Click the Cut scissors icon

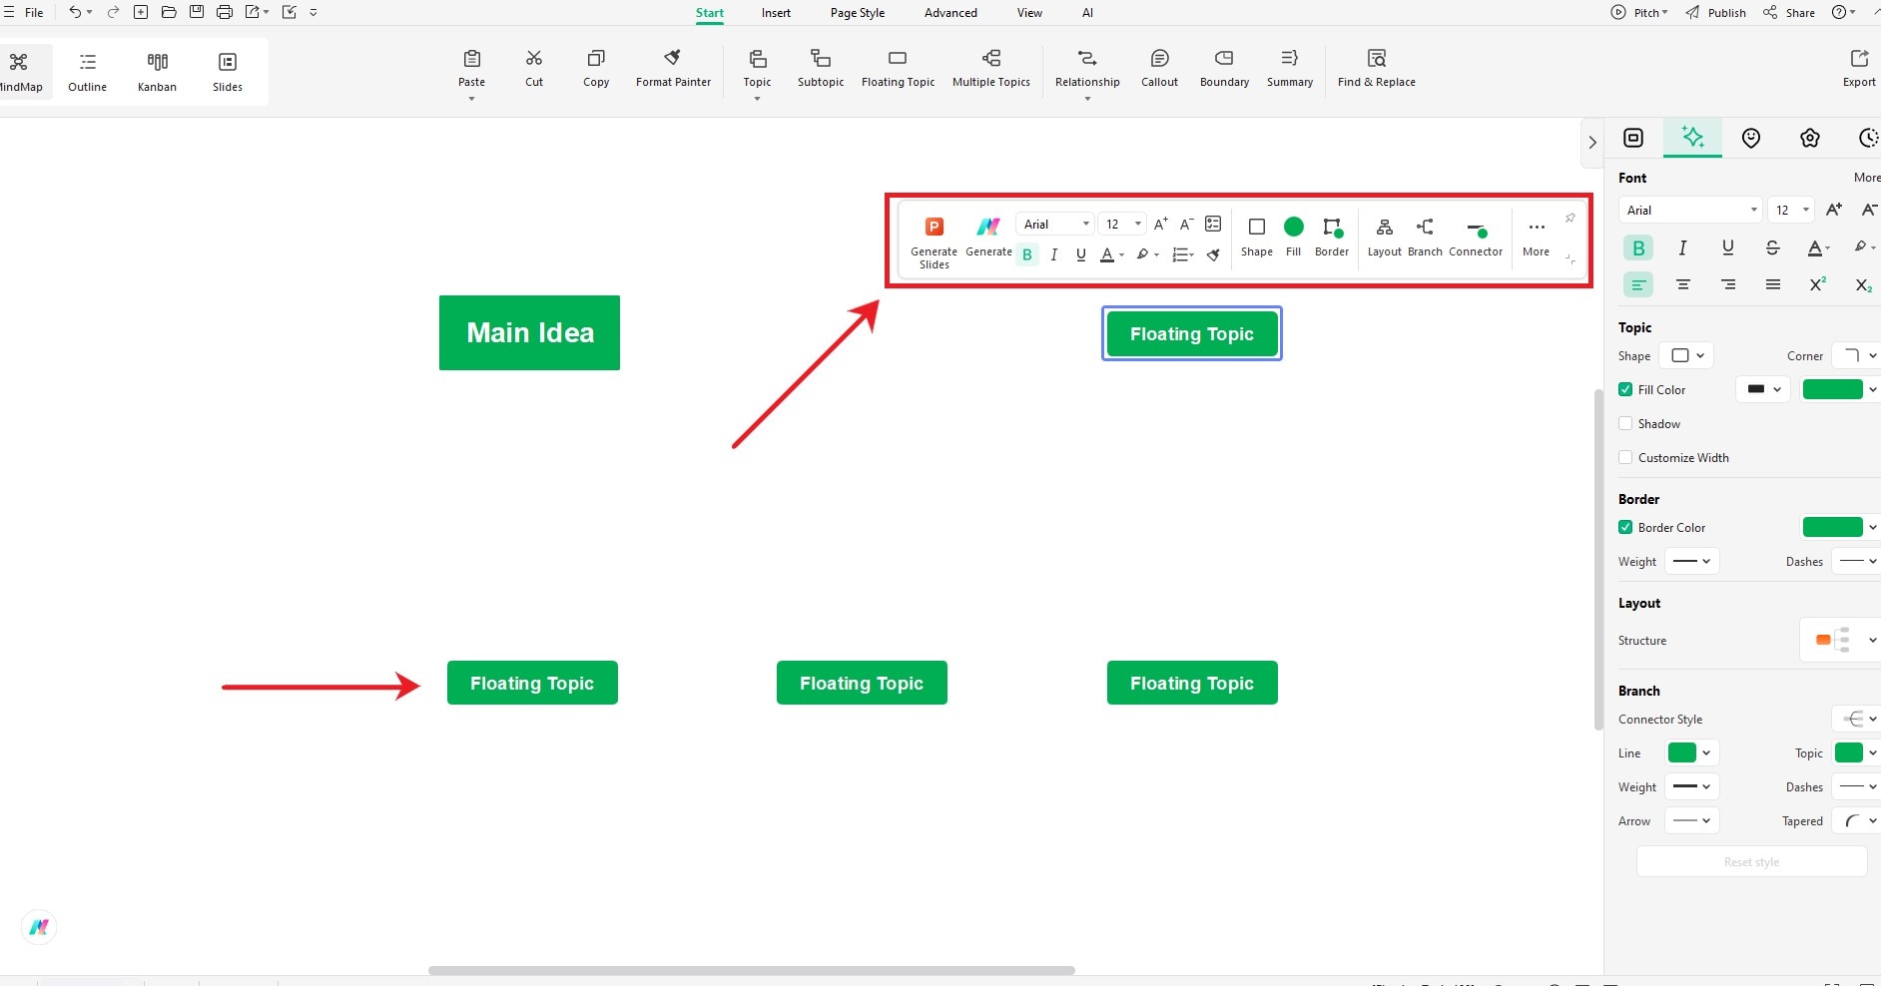(x=534, y=58)
